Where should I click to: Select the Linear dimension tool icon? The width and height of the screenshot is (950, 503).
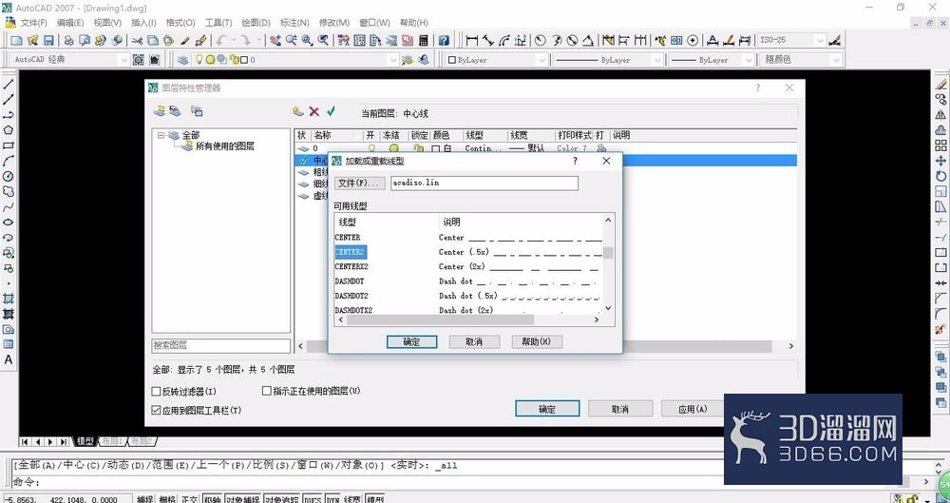pyautogui.click(x=471, y=41)
